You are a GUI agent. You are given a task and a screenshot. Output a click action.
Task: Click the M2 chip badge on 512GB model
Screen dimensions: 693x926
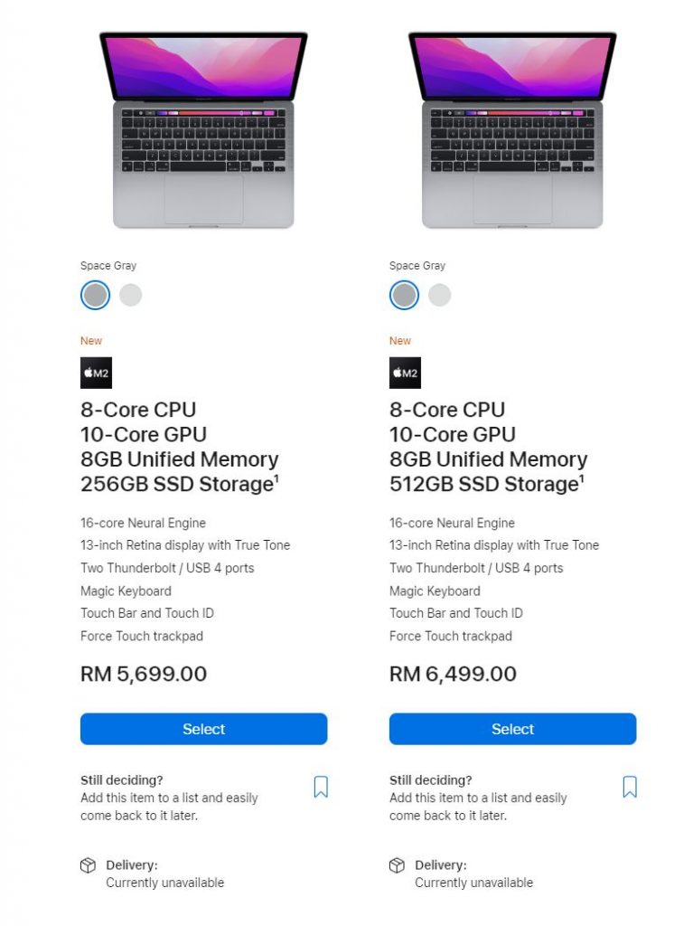tap(405, 373)
